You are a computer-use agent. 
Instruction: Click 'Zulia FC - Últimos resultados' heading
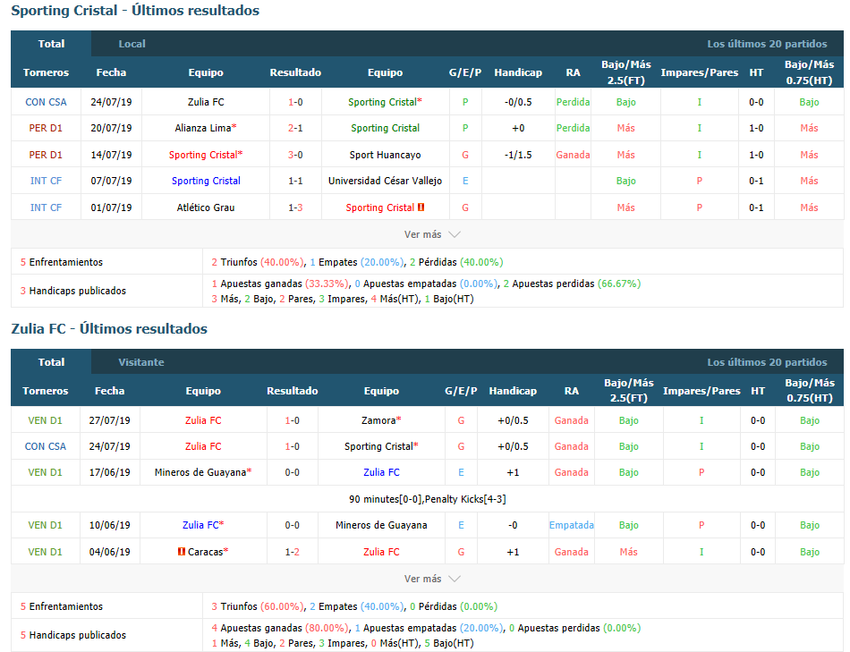(109, 328)
